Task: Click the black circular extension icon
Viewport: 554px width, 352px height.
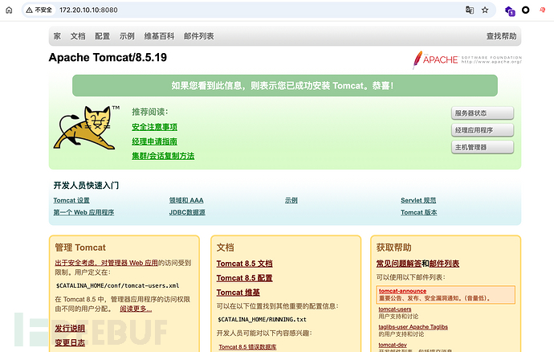Action: [526, 10]
